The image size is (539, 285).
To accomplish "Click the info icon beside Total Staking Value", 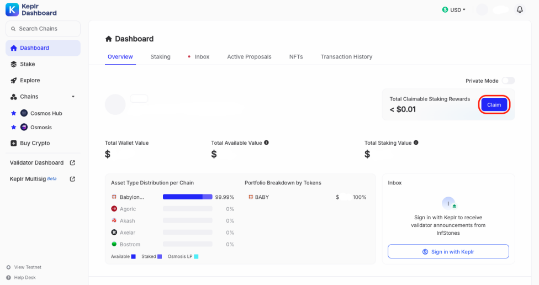I will pyautogui.click(x=416, y=142).
